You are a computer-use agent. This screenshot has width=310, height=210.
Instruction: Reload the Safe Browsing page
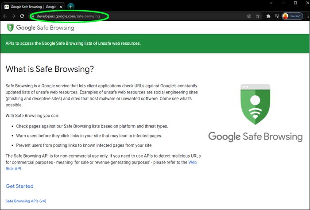coord(22,16)
